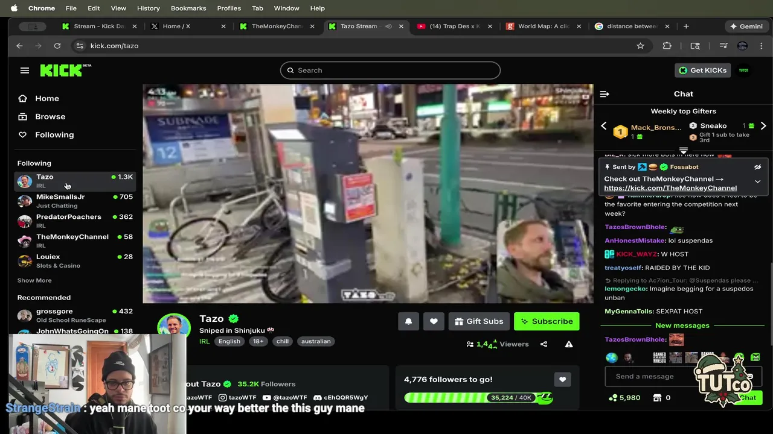This screenshot has width=773, height=434.
Task: Open the History menu in menu bar
Action: 148,8
